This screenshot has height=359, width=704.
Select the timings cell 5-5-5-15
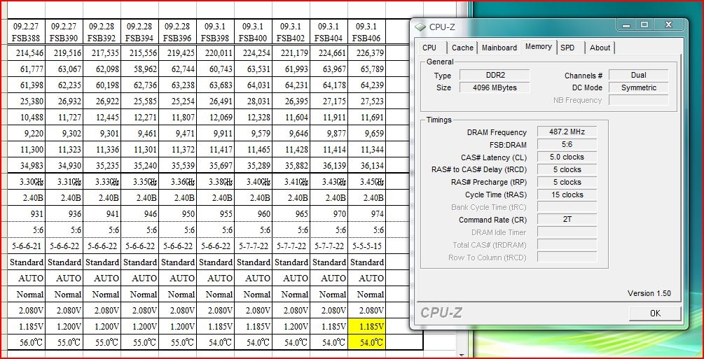tap(367, 246)
